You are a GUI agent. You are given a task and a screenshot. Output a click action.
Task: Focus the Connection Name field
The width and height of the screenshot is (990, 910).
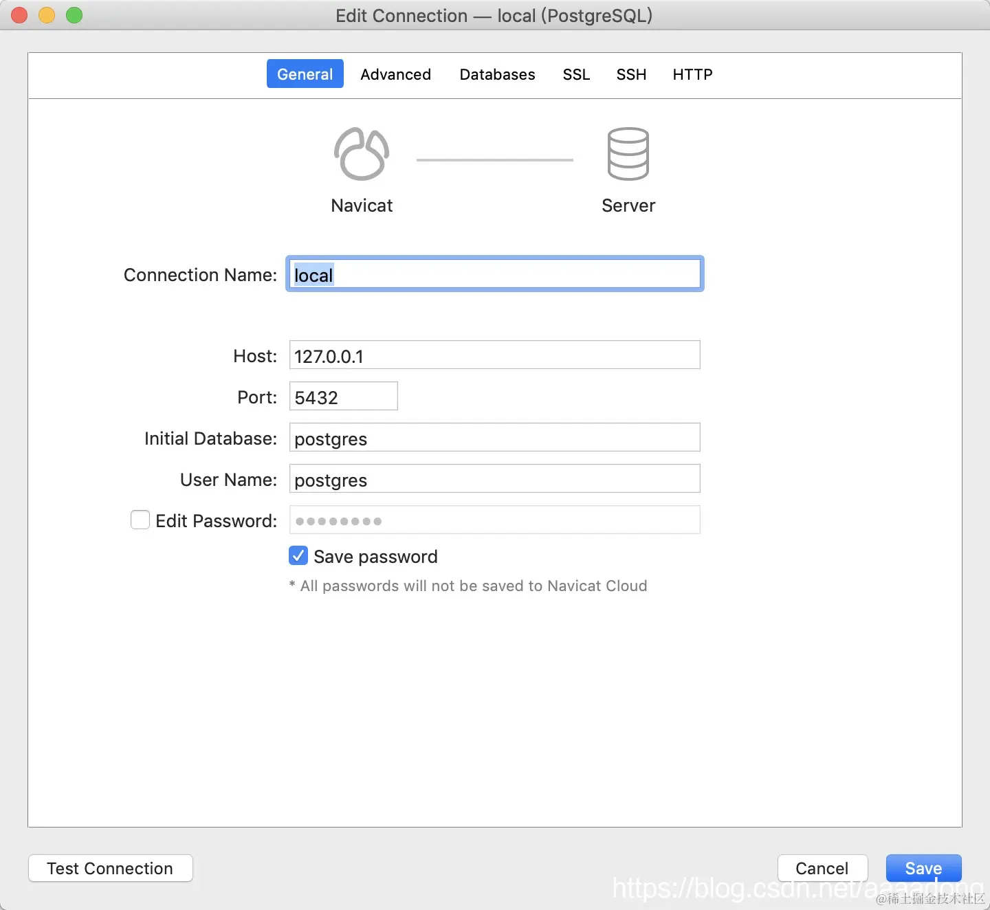point(495,274)
